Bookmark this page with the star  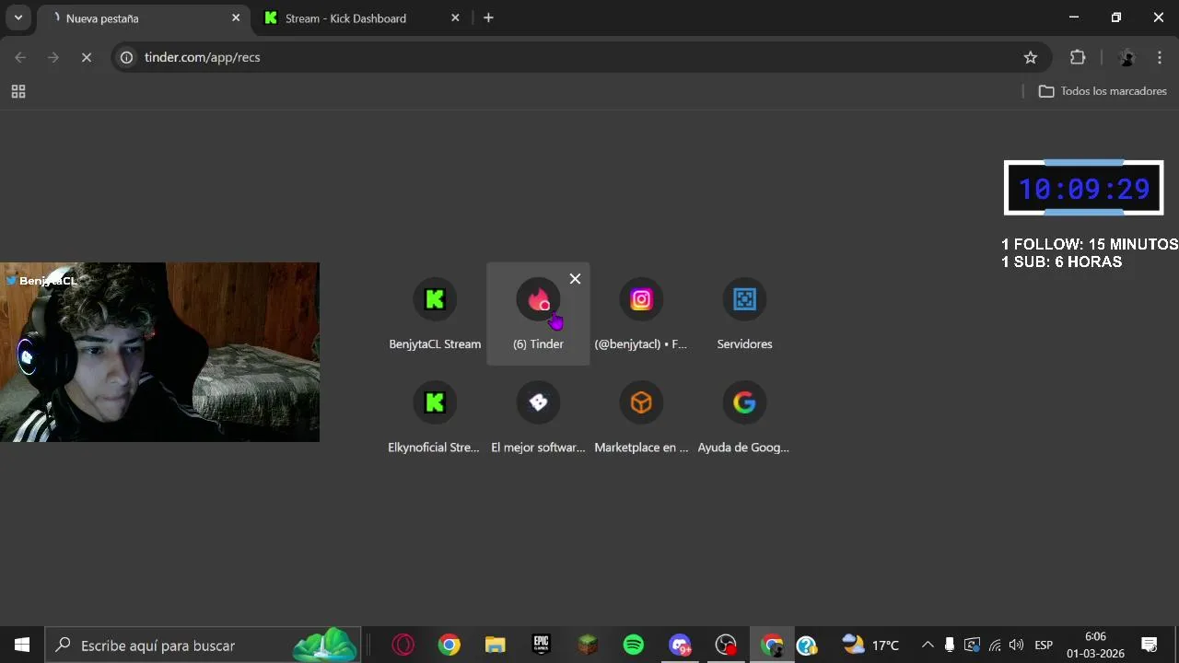click(x=1030, y=57)
